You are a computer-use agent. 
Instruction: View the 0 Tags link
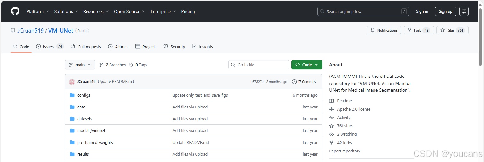[138, 65]
